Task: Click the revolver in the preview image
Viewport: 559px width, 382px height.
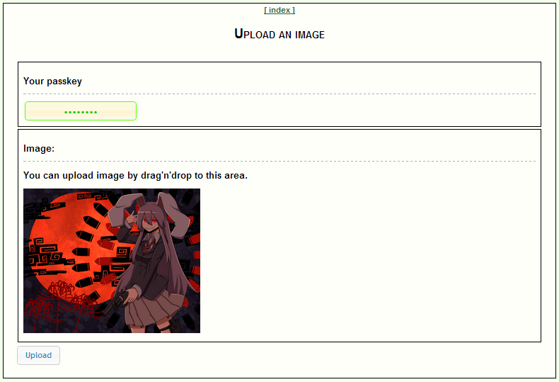Action: [117, 303]
